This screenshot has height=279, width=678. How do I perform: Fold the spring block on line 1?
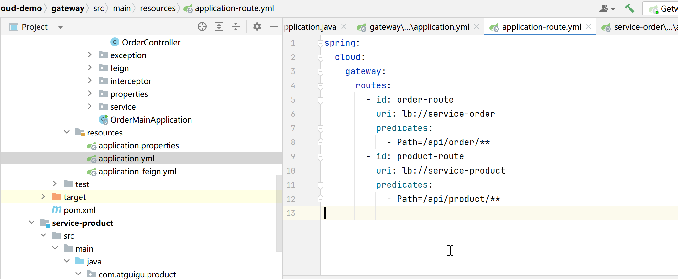click(x=321, y=43)
